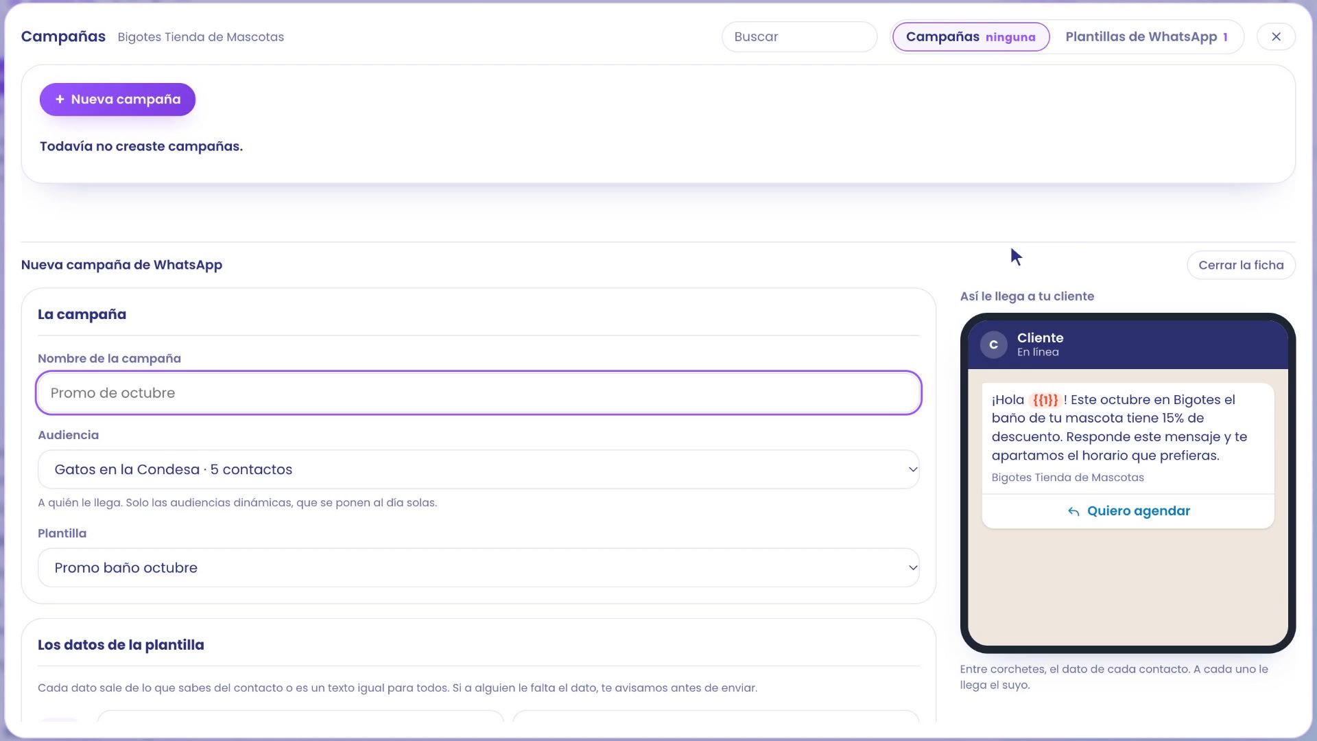Click the 'Los datos de la plantilla' heading
The height and width of the screenshot is (741, 1317).
pos(121,645)
